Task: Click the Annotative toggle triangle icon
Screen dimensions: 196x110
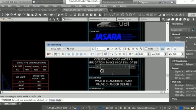Action: 93,49
